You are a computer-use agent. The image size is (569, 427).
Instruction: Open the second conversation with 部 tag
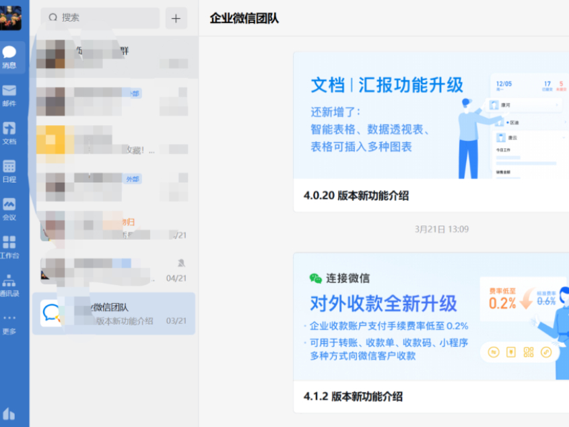click(114, 100)
